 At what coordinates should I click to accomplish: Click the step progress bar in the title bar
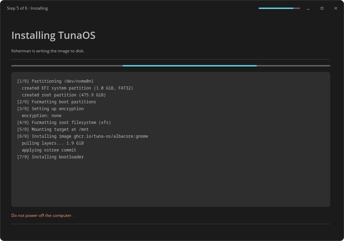click(279, 8)
